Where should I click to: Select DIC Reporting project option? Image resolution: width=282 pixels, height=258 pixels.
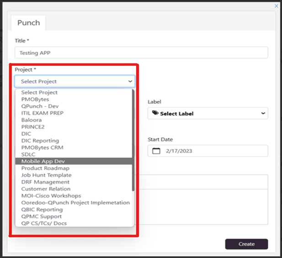coord(40,141)
